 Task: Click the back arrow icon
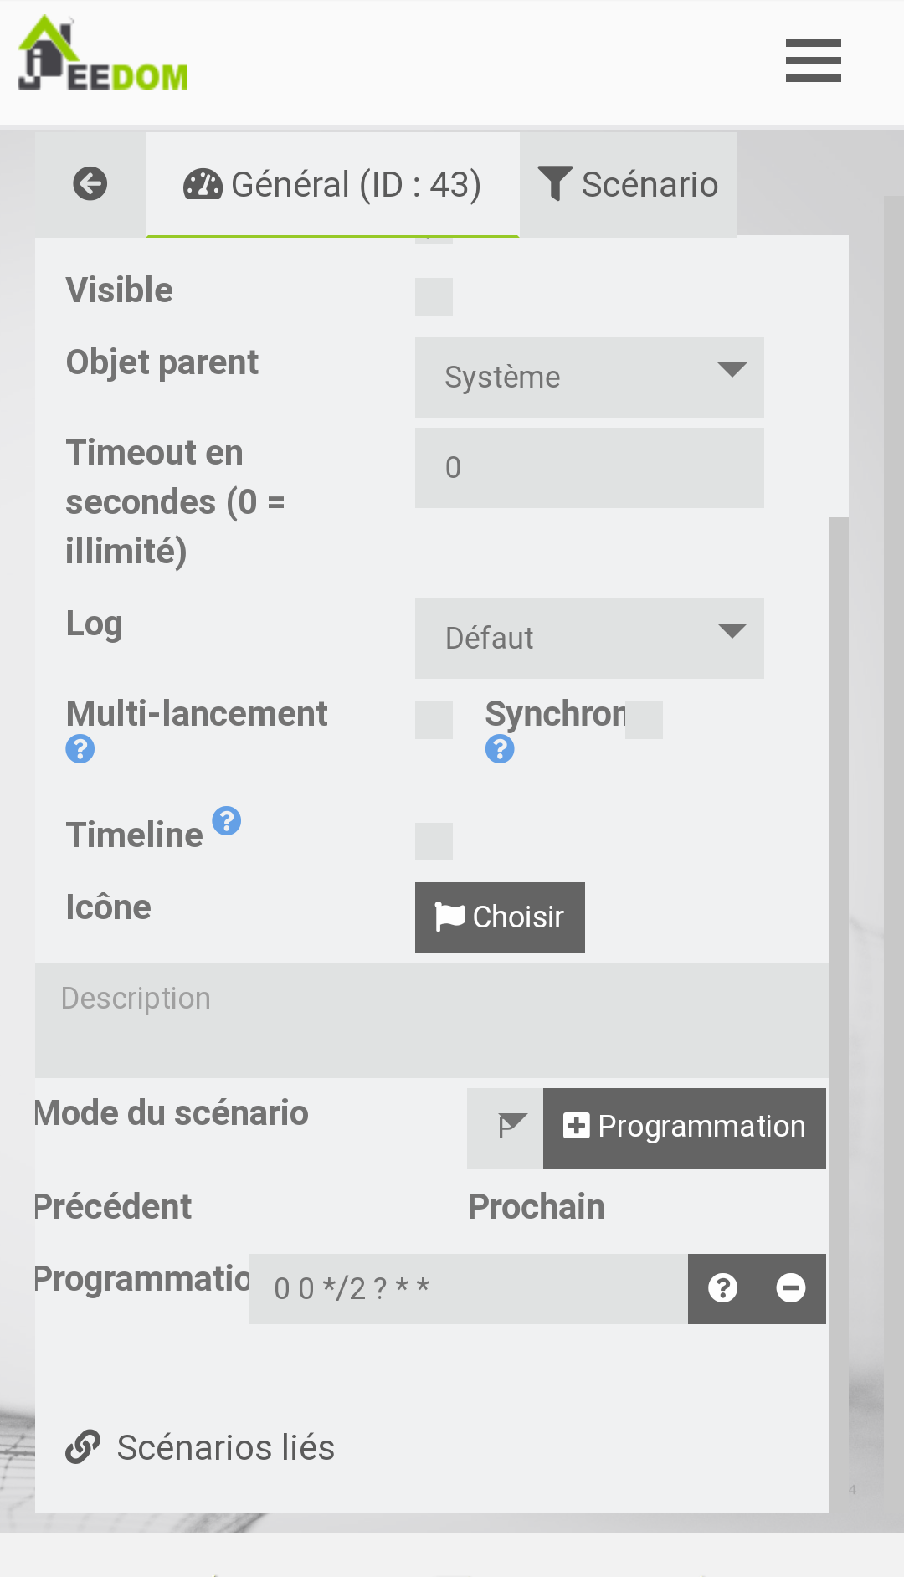(90, 184)
